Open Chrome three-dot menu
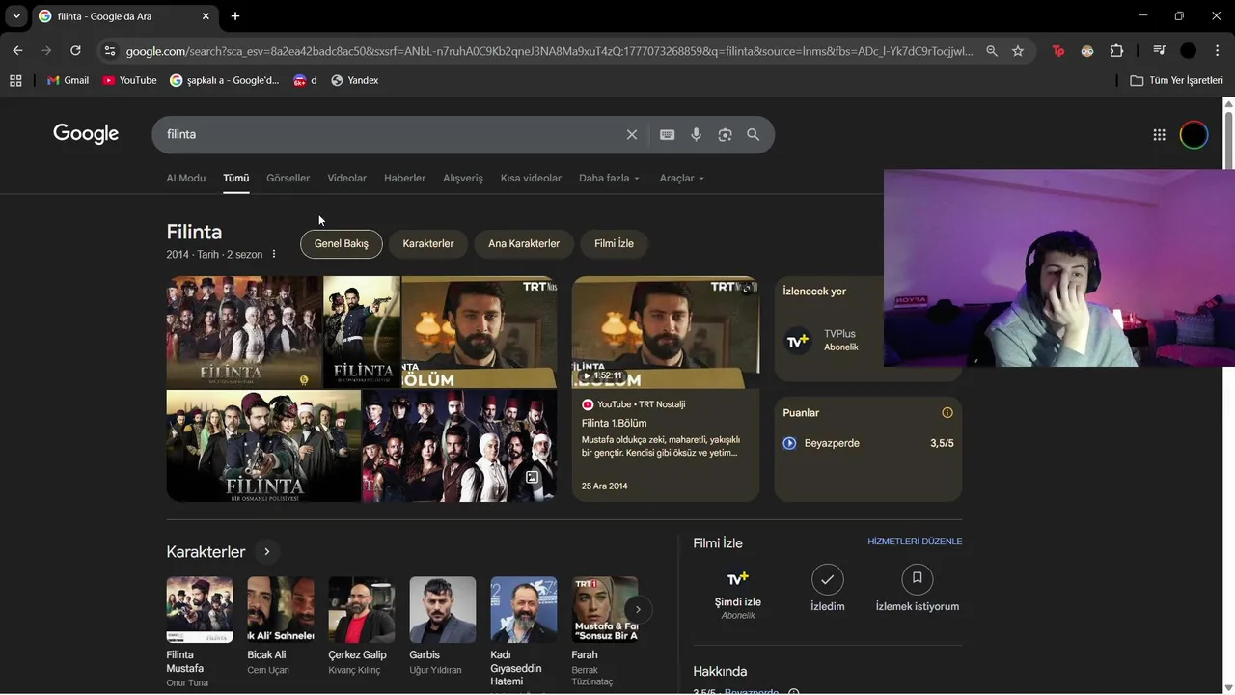1235x695 pixels. click(1218, 51)
